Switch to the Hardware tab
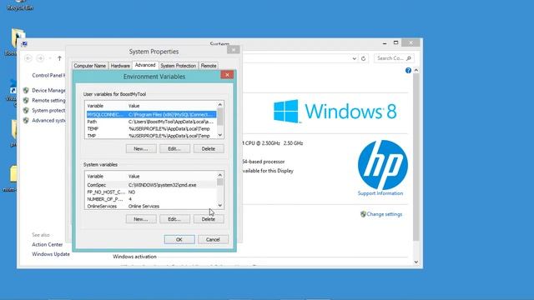The image size is (534, 300). (x=120, y=66)
